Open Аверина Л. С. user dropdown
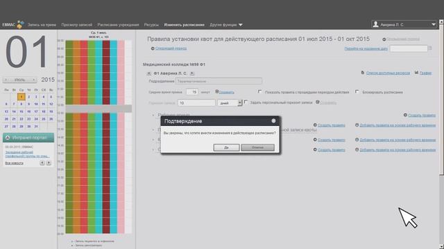This screenshot has width=444, height=249. pyautogui.click(x=433, y=25)
